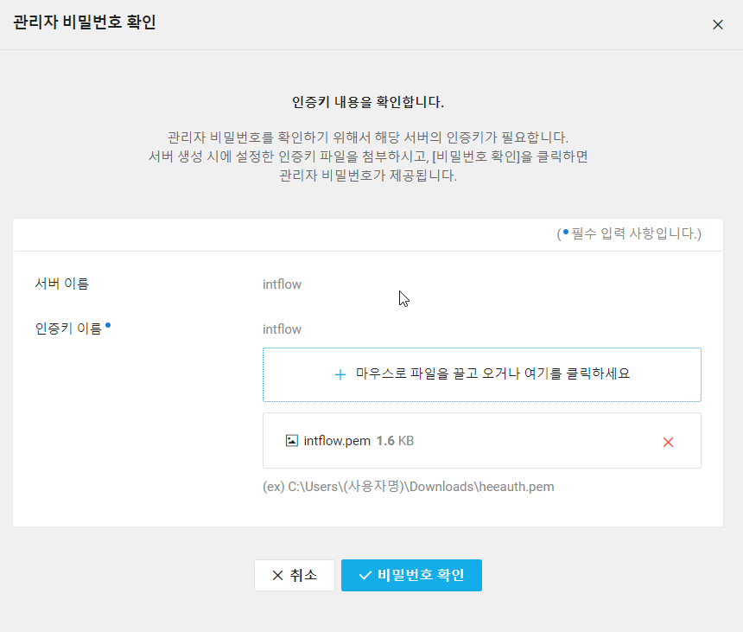Close the 관리자 비밀번호 확인 dialog
The height and width of the screenshot is (632, 743).
coord(717,25)
